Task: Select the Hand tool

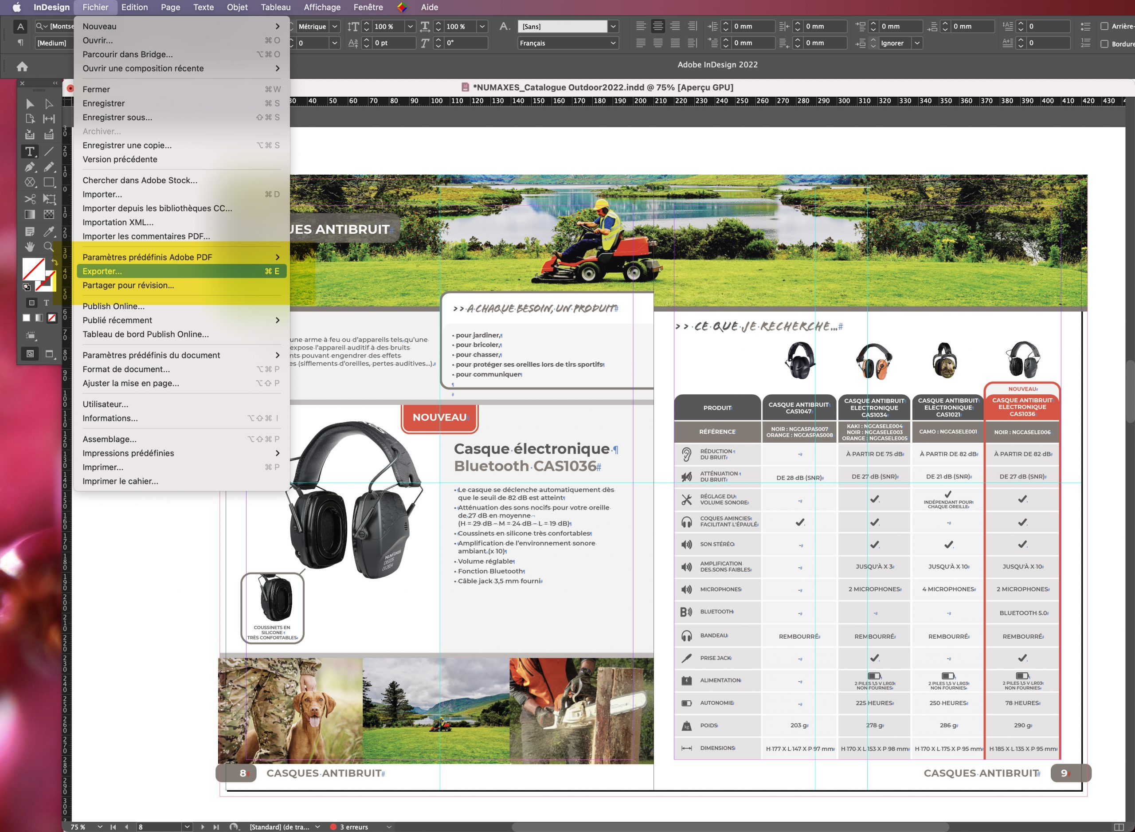Action: click(30, 247)
